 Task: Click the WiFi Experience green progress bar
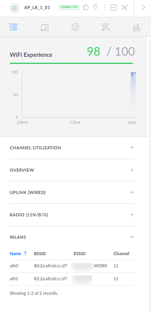click(x=71, y=63)
